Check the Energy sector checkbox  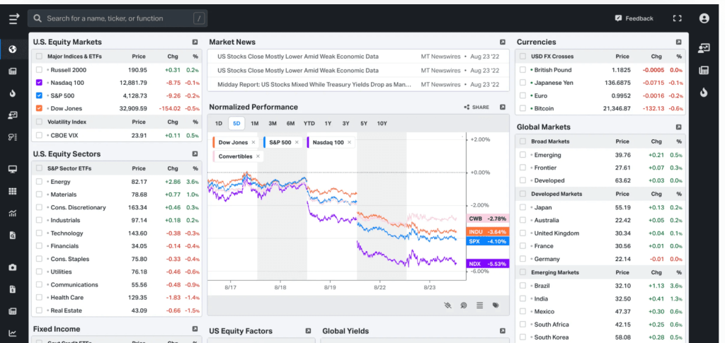(39, 182)
